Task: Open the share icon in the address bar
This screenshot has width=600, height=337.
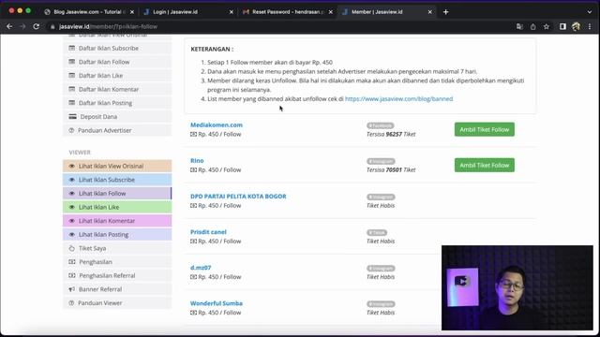Action: click(533, 27)
